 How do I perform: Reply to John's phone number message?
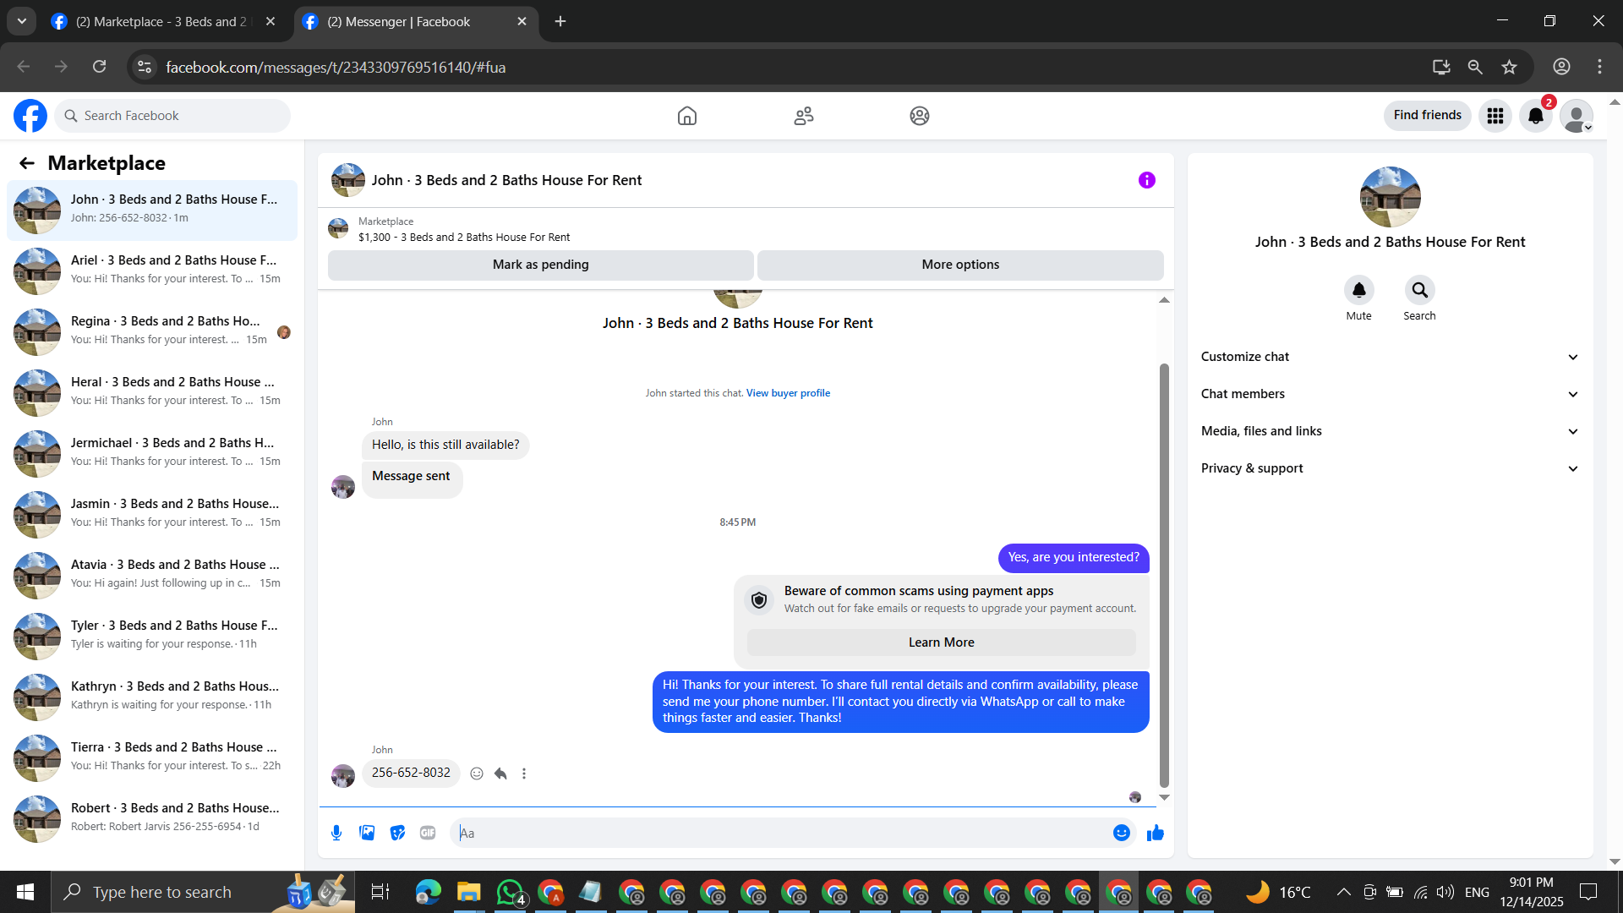[x=500, y=774]
